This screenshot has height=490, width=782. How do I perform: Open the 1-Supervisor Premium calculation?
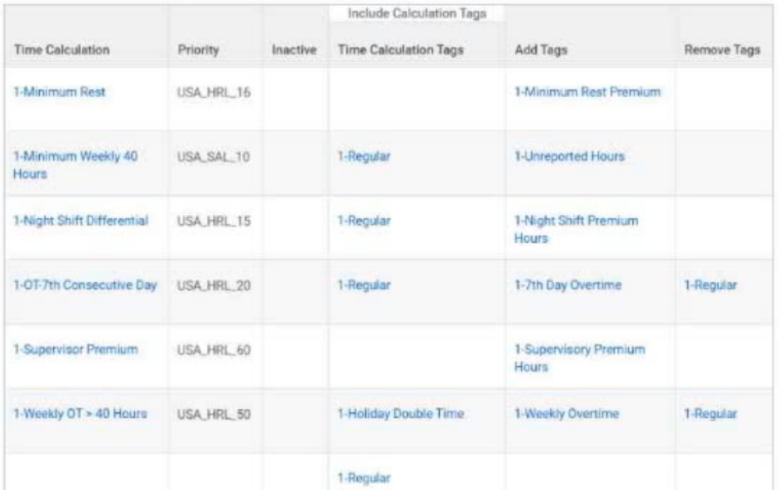(x=76, y=349)
